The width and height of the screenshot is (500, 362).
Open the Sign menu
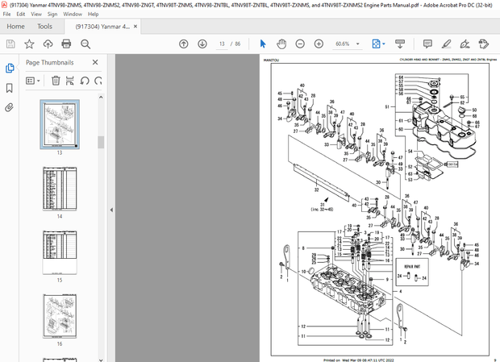[x=52, y=14]
